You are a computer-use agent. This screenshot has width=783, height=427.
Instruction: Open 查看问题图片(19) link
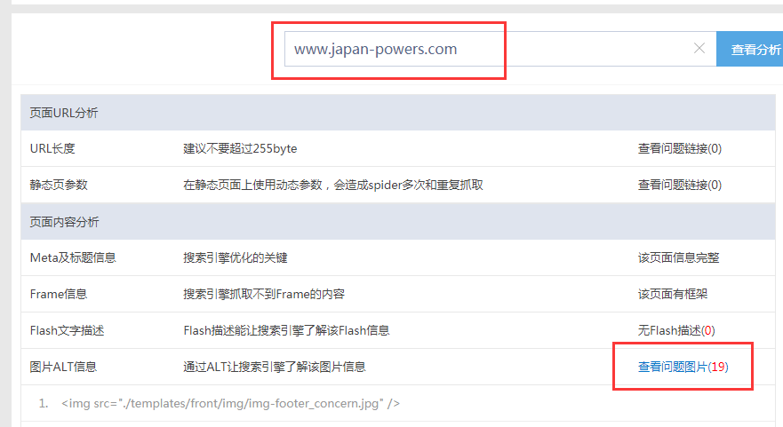coord(683,367)
